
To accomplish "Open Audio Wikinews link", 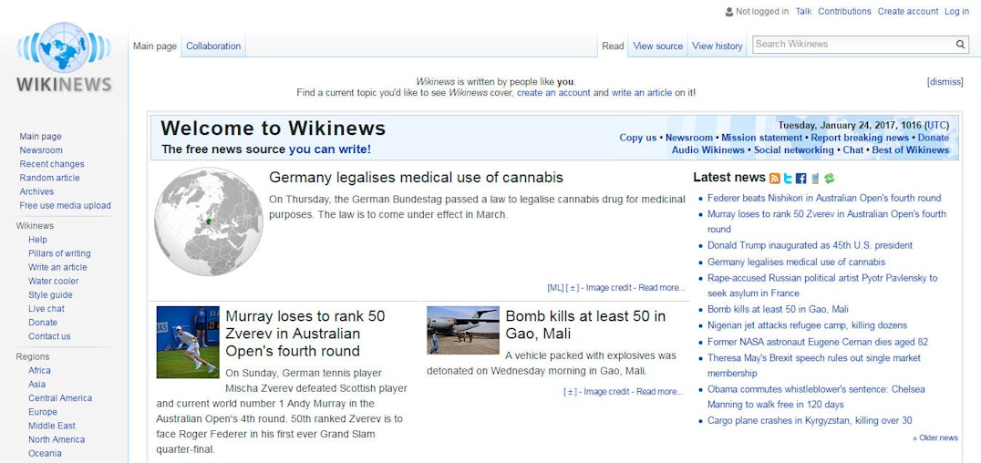I will coord(708,150).
